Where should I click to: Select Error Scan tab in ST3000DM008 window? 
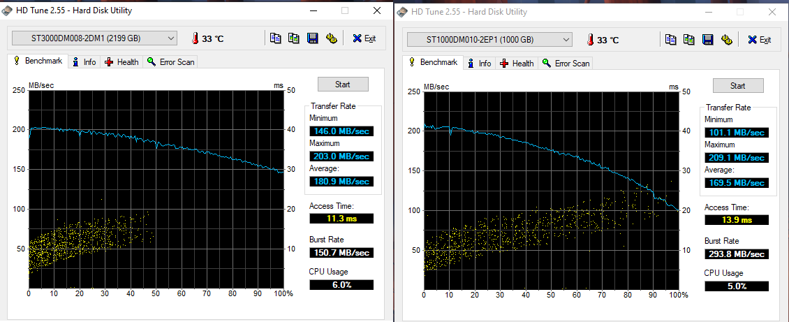170,62
